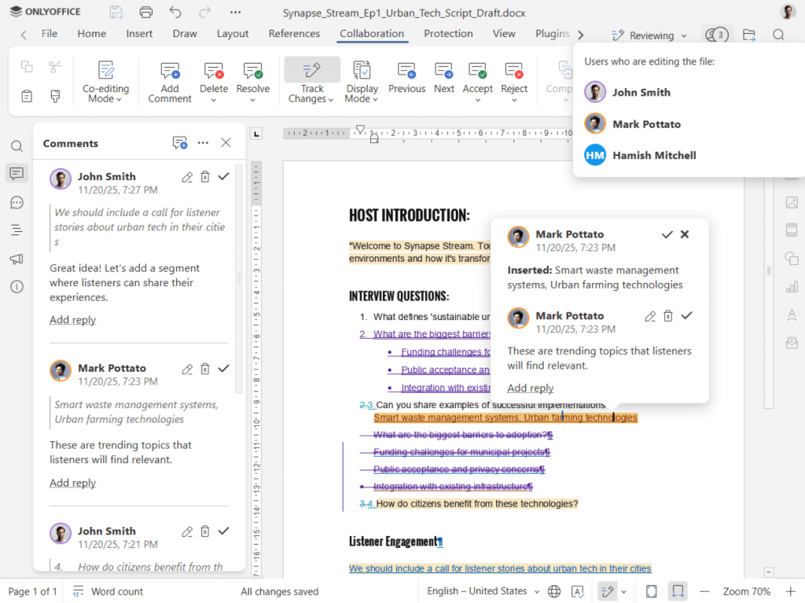Click Word count in status bar

coord(116,591)
